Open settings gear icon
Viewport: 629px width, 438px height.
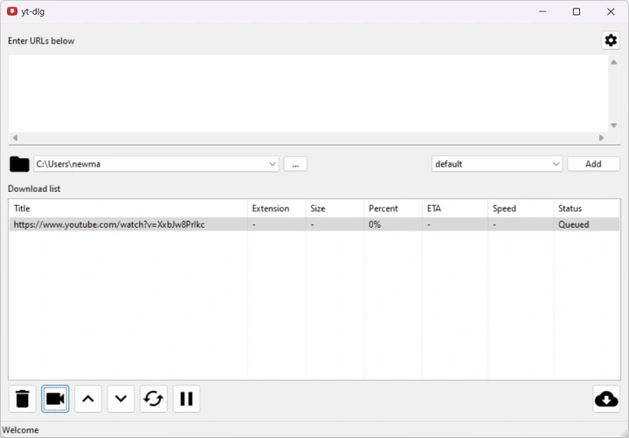[611, 40]
